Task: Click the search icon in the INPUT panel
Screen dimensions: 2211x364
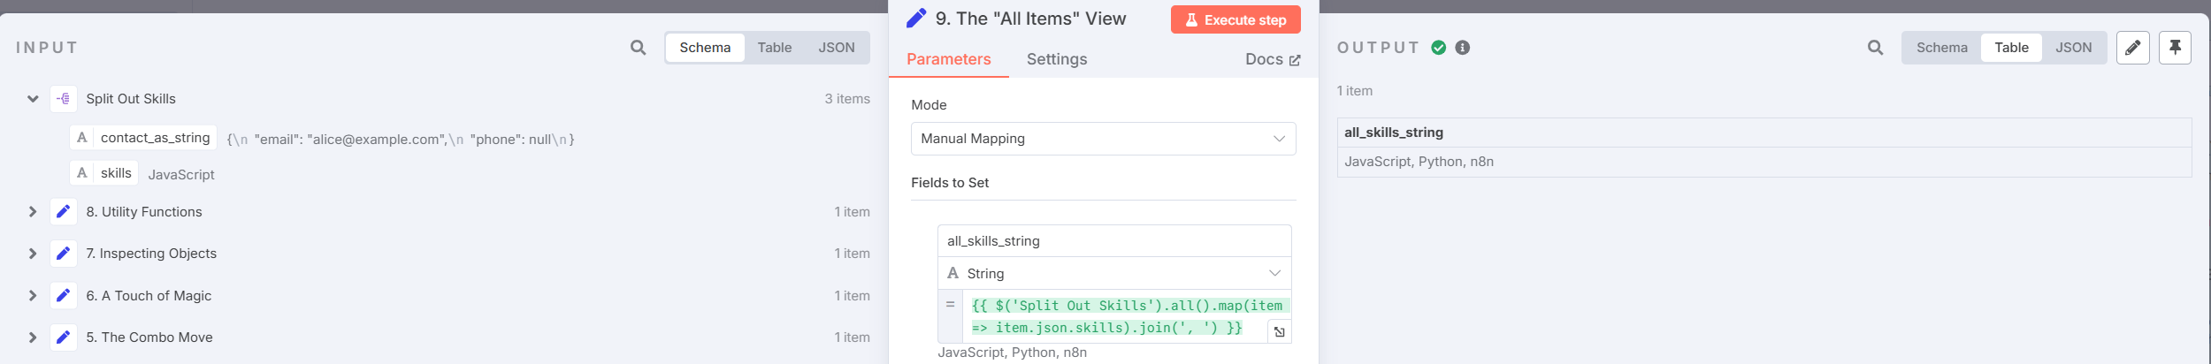Action: click(638, 48)
